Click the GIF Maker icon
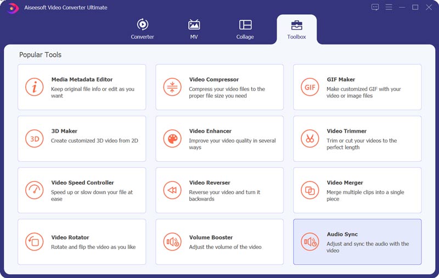This screenshot has height=278, width=439. [310, 87]
